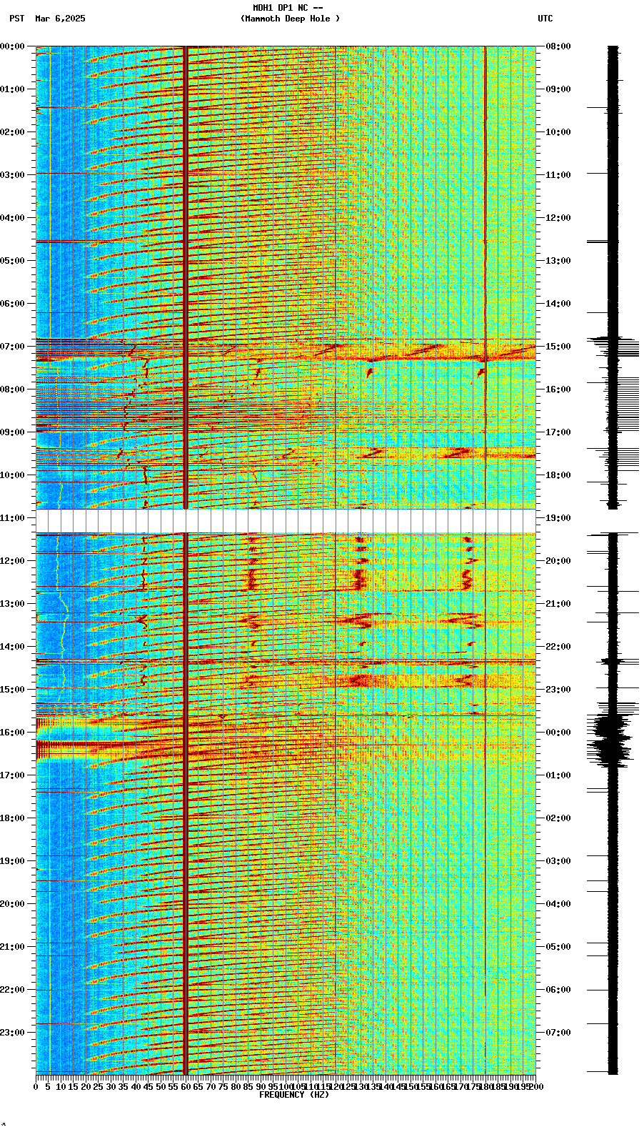This screenshot has height=1132, width=644.
Task: Click the PST timezone label
Action: click(x=17, y=19)
